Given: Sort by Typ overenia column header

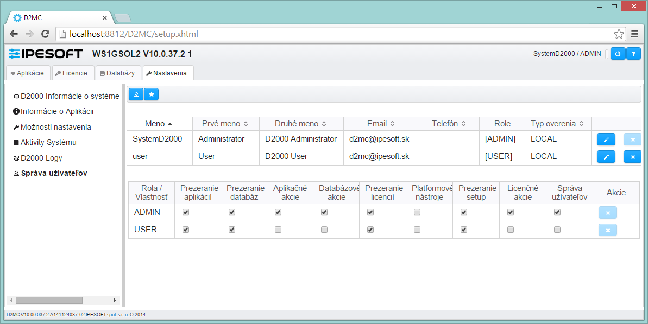Looking at the screenshot, I should (x=556, y=124).
